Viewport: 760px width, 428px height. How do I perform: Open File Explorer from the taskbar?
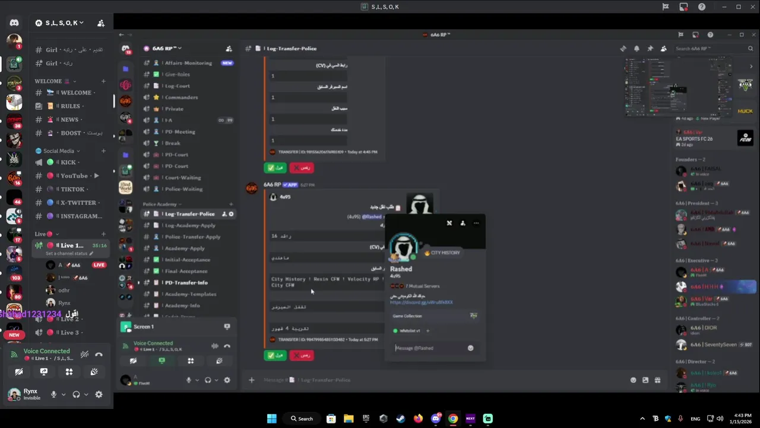[349, 418]
